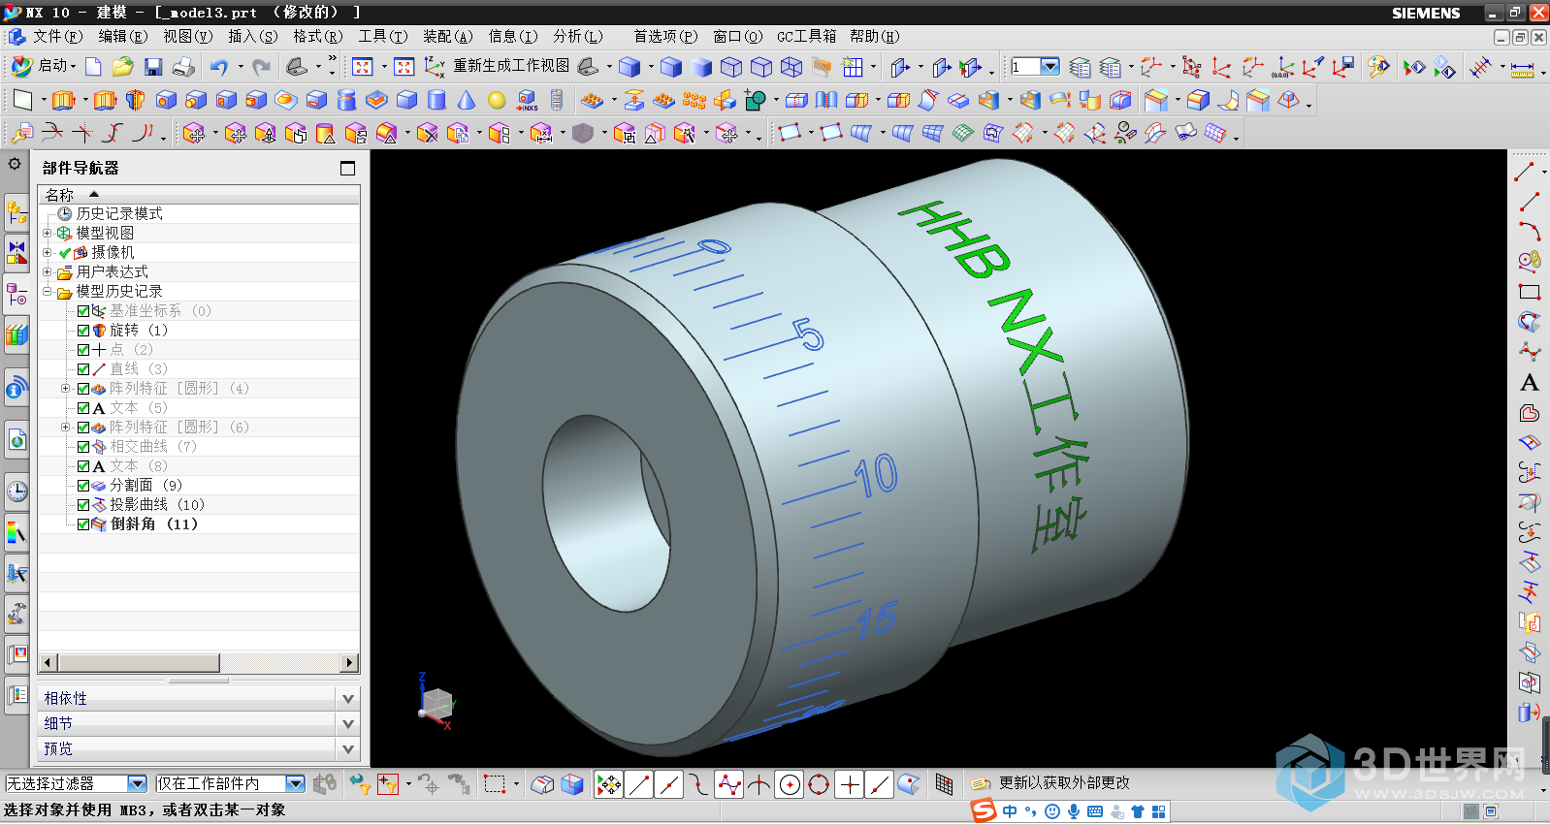Select the Sketch tool icon
The width and height of the screenshot is (1550, 825).
coord(22,100)
